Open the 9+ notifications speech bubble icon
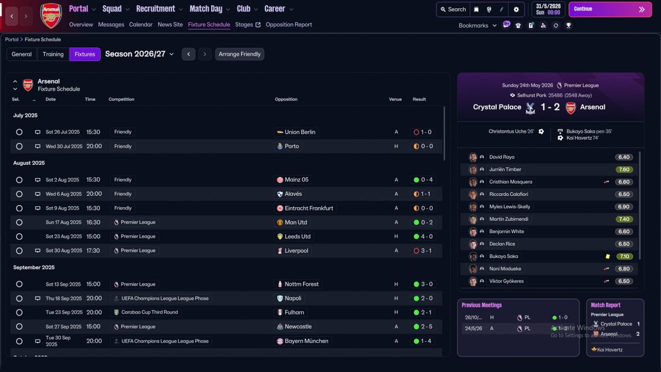The width and height of the screenshot is (661, 372). (507, 24)
